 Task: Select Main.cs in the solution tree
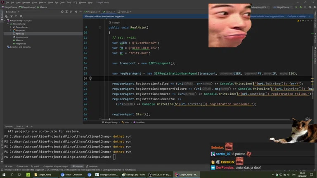[x=19, y=40]
